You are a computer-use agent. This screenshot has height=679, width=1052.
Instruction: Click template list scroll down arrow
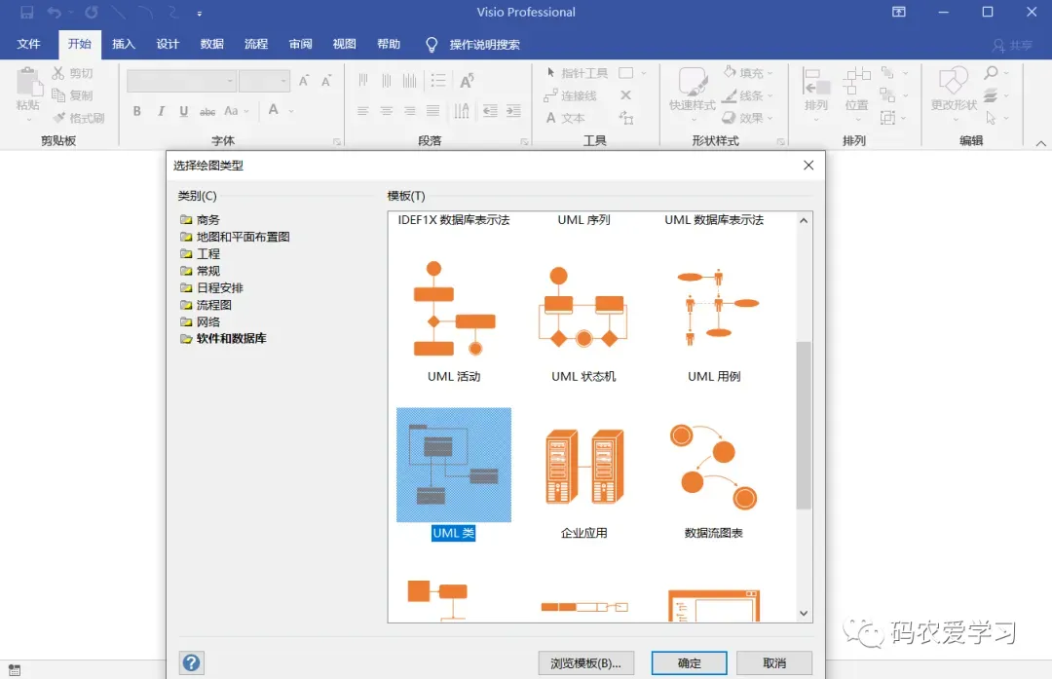[804, 614]
